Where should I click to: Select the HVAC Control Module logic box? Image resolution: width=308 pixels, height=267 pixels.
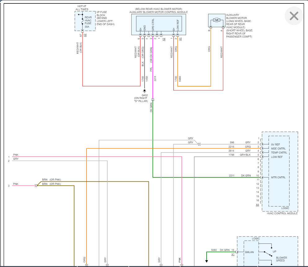click(279, 171)
